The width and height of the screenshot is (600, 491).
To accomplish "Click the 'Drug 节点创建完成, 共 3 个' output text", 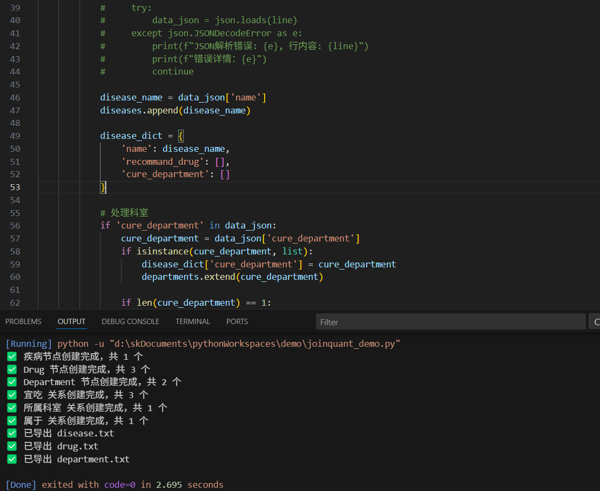I will 86,369.
